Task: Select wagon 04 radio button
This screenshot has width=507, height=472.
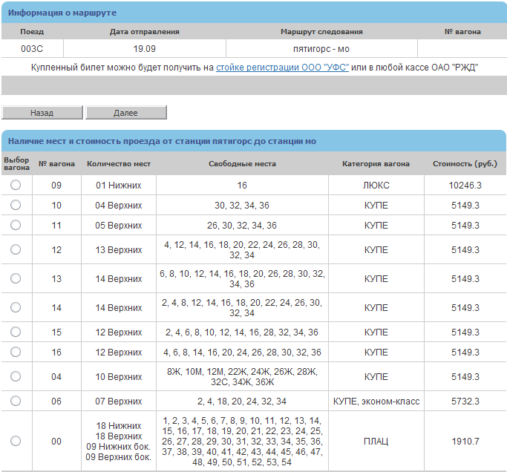Action: [x=16, y=377]
